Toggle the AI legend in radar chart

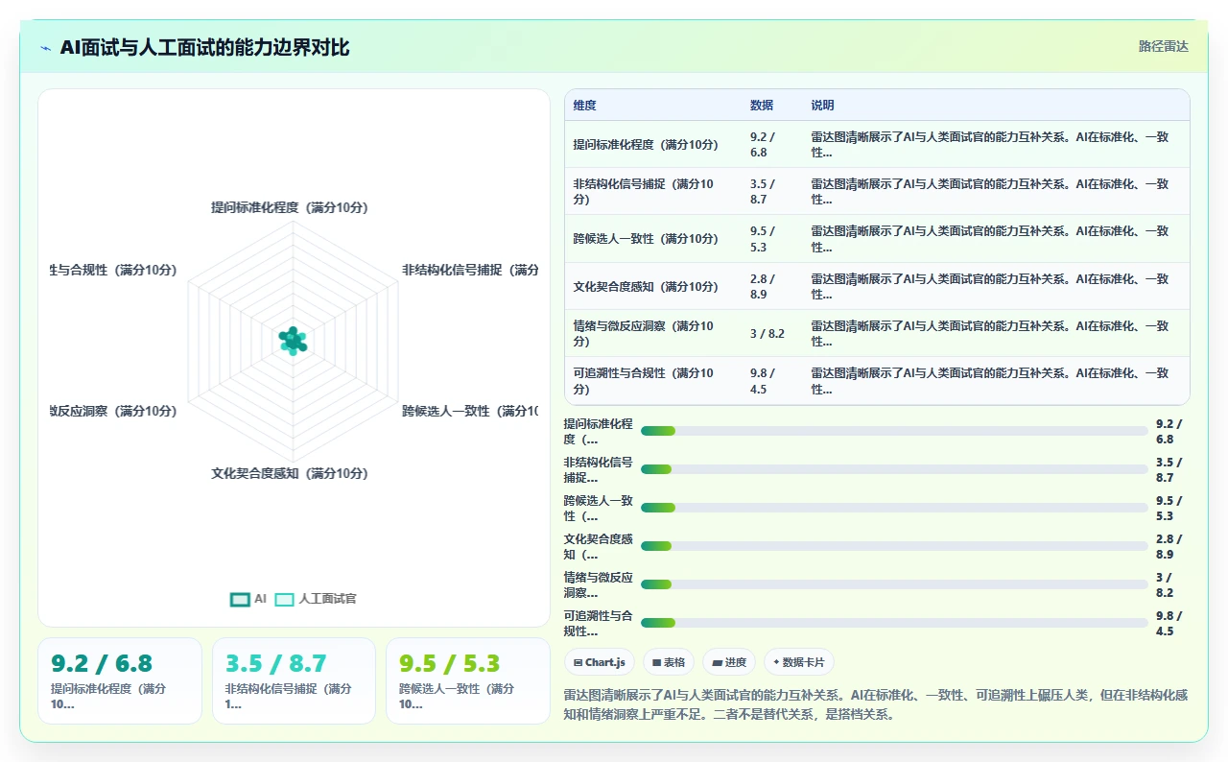coord(248,599)
